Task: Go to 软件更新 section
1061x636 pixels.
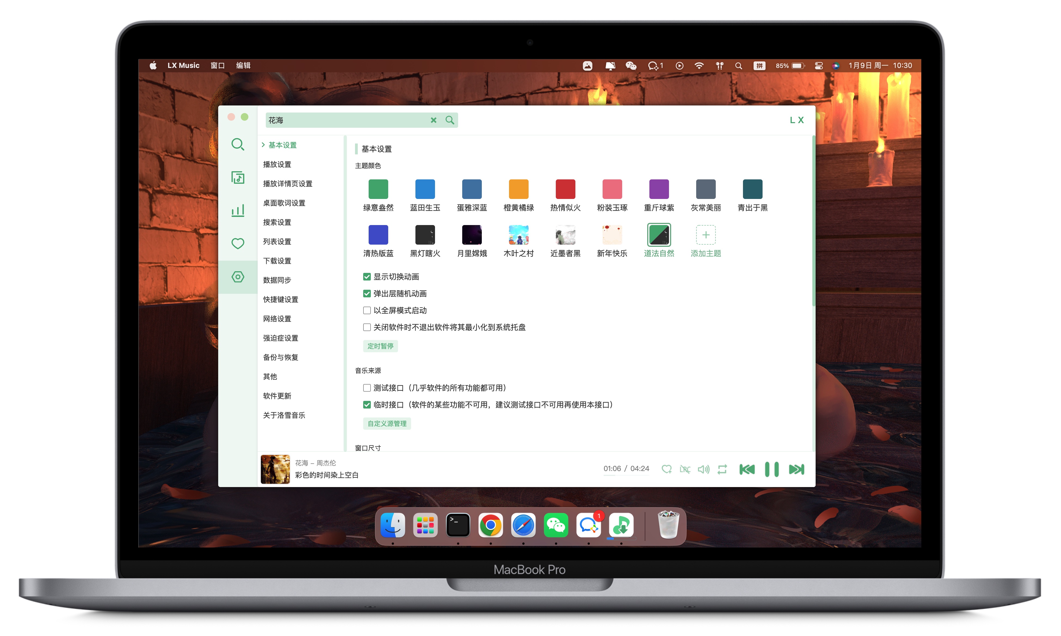Action: point(277,395)
